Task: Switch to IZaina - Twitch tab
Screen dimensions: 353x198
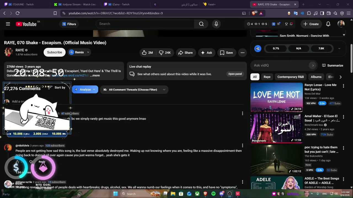Action: [125, 4]
